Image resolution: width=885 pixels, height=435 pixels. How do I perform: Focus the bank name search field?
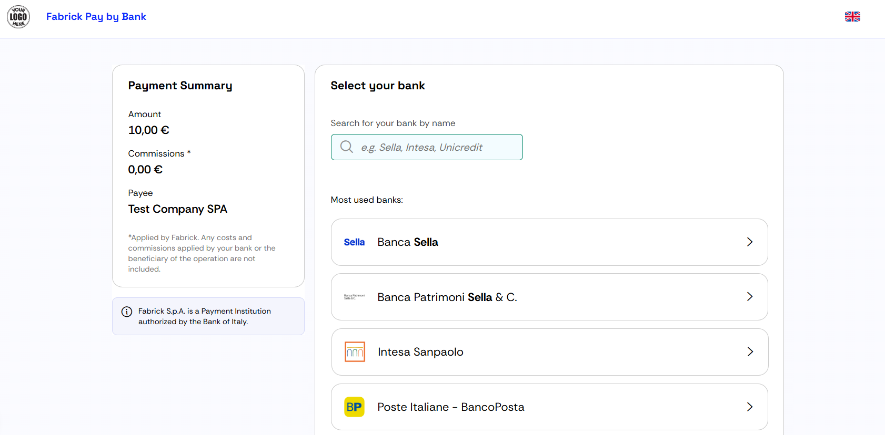[427, 147]
